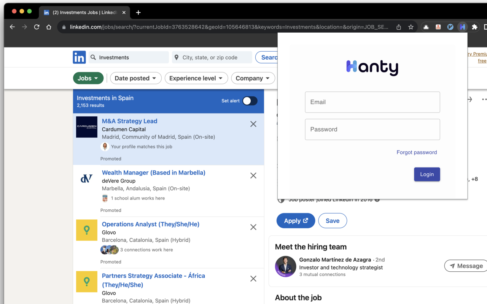Click the Hanty extension icon in the toolbar
487x304 pixels.
pyautogui.click(x=462, y=27)
